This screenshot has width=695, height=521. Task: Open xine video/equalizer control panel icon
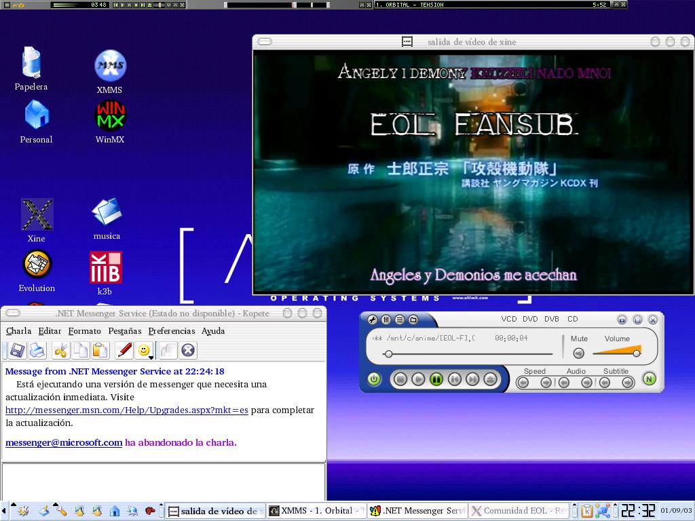386,320
